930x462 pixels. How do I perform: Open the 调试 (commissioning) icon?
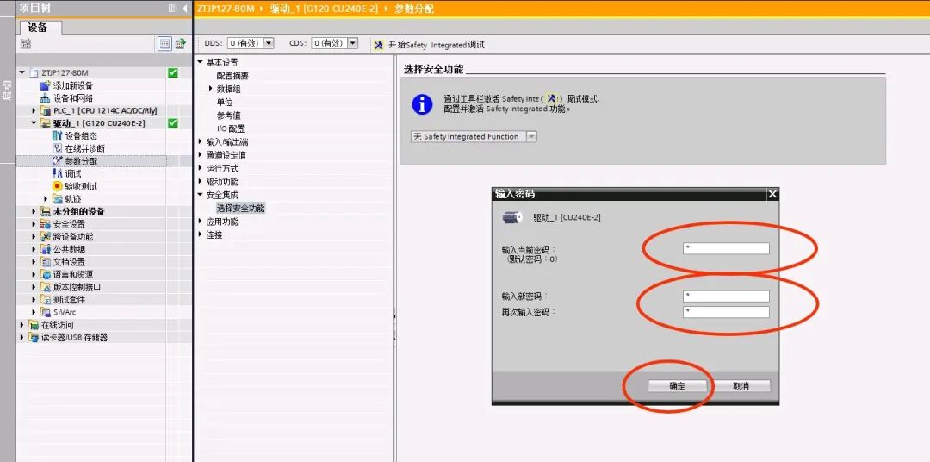(x=58, y=173)
